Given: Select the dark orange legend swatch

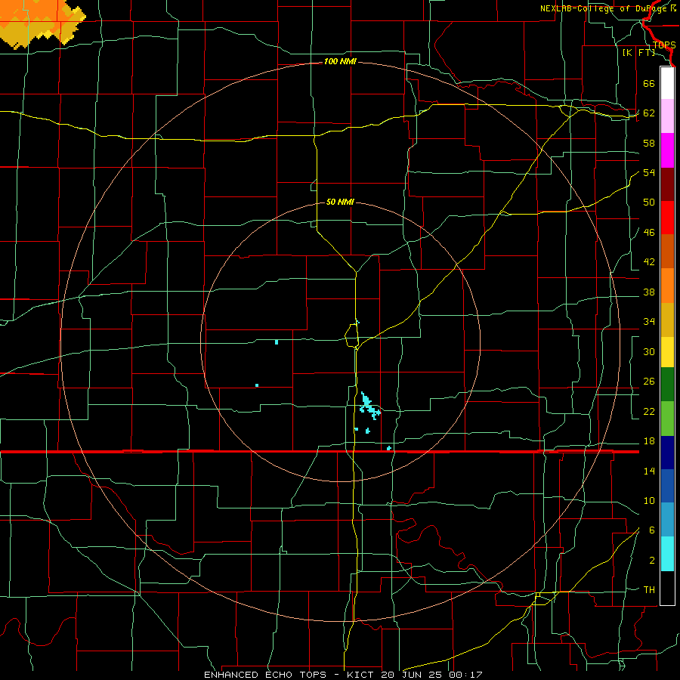Looking at the screenshot, I should (x=667, y=252).
